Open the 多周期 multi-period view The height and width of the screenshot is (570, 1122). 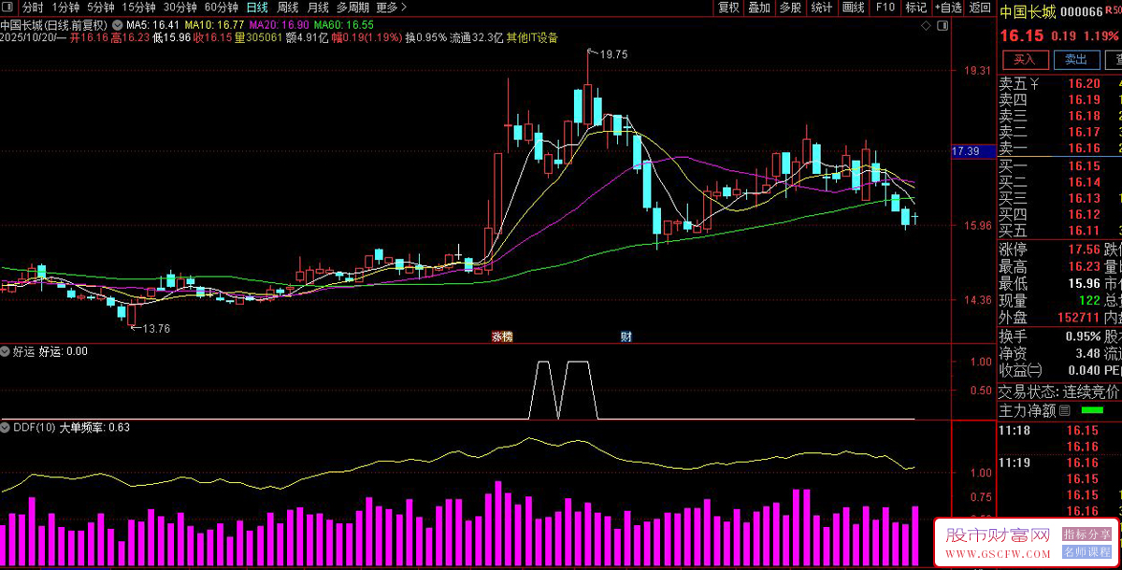click(354, 7)
